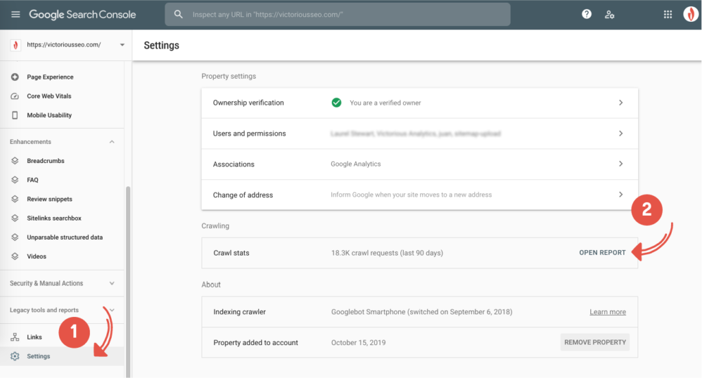The image size is (702, 378).
Task: Click the Learn more link
Action: coord(607,312)
